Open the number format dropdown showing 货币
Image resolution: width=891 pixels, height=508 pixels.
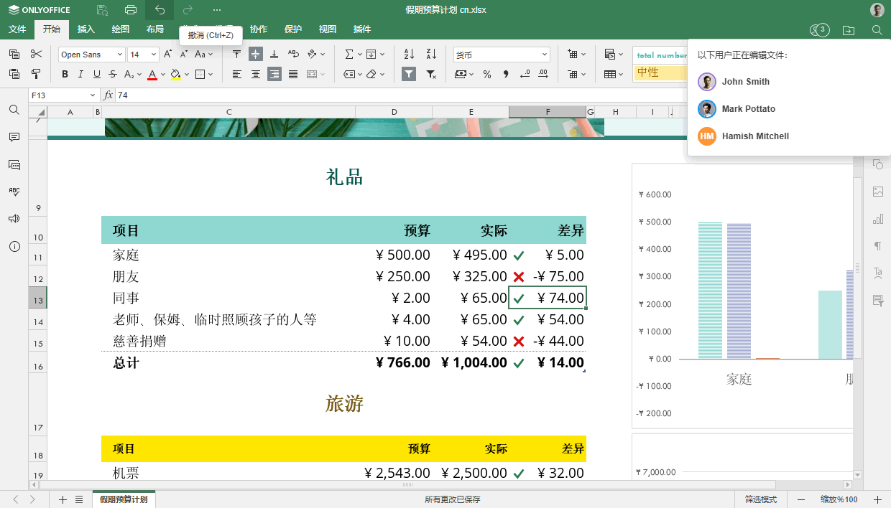tap(502, 54)
